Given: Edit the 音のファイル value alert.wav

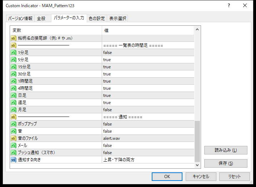Looking at the screenshot, I should pos(148,138).
